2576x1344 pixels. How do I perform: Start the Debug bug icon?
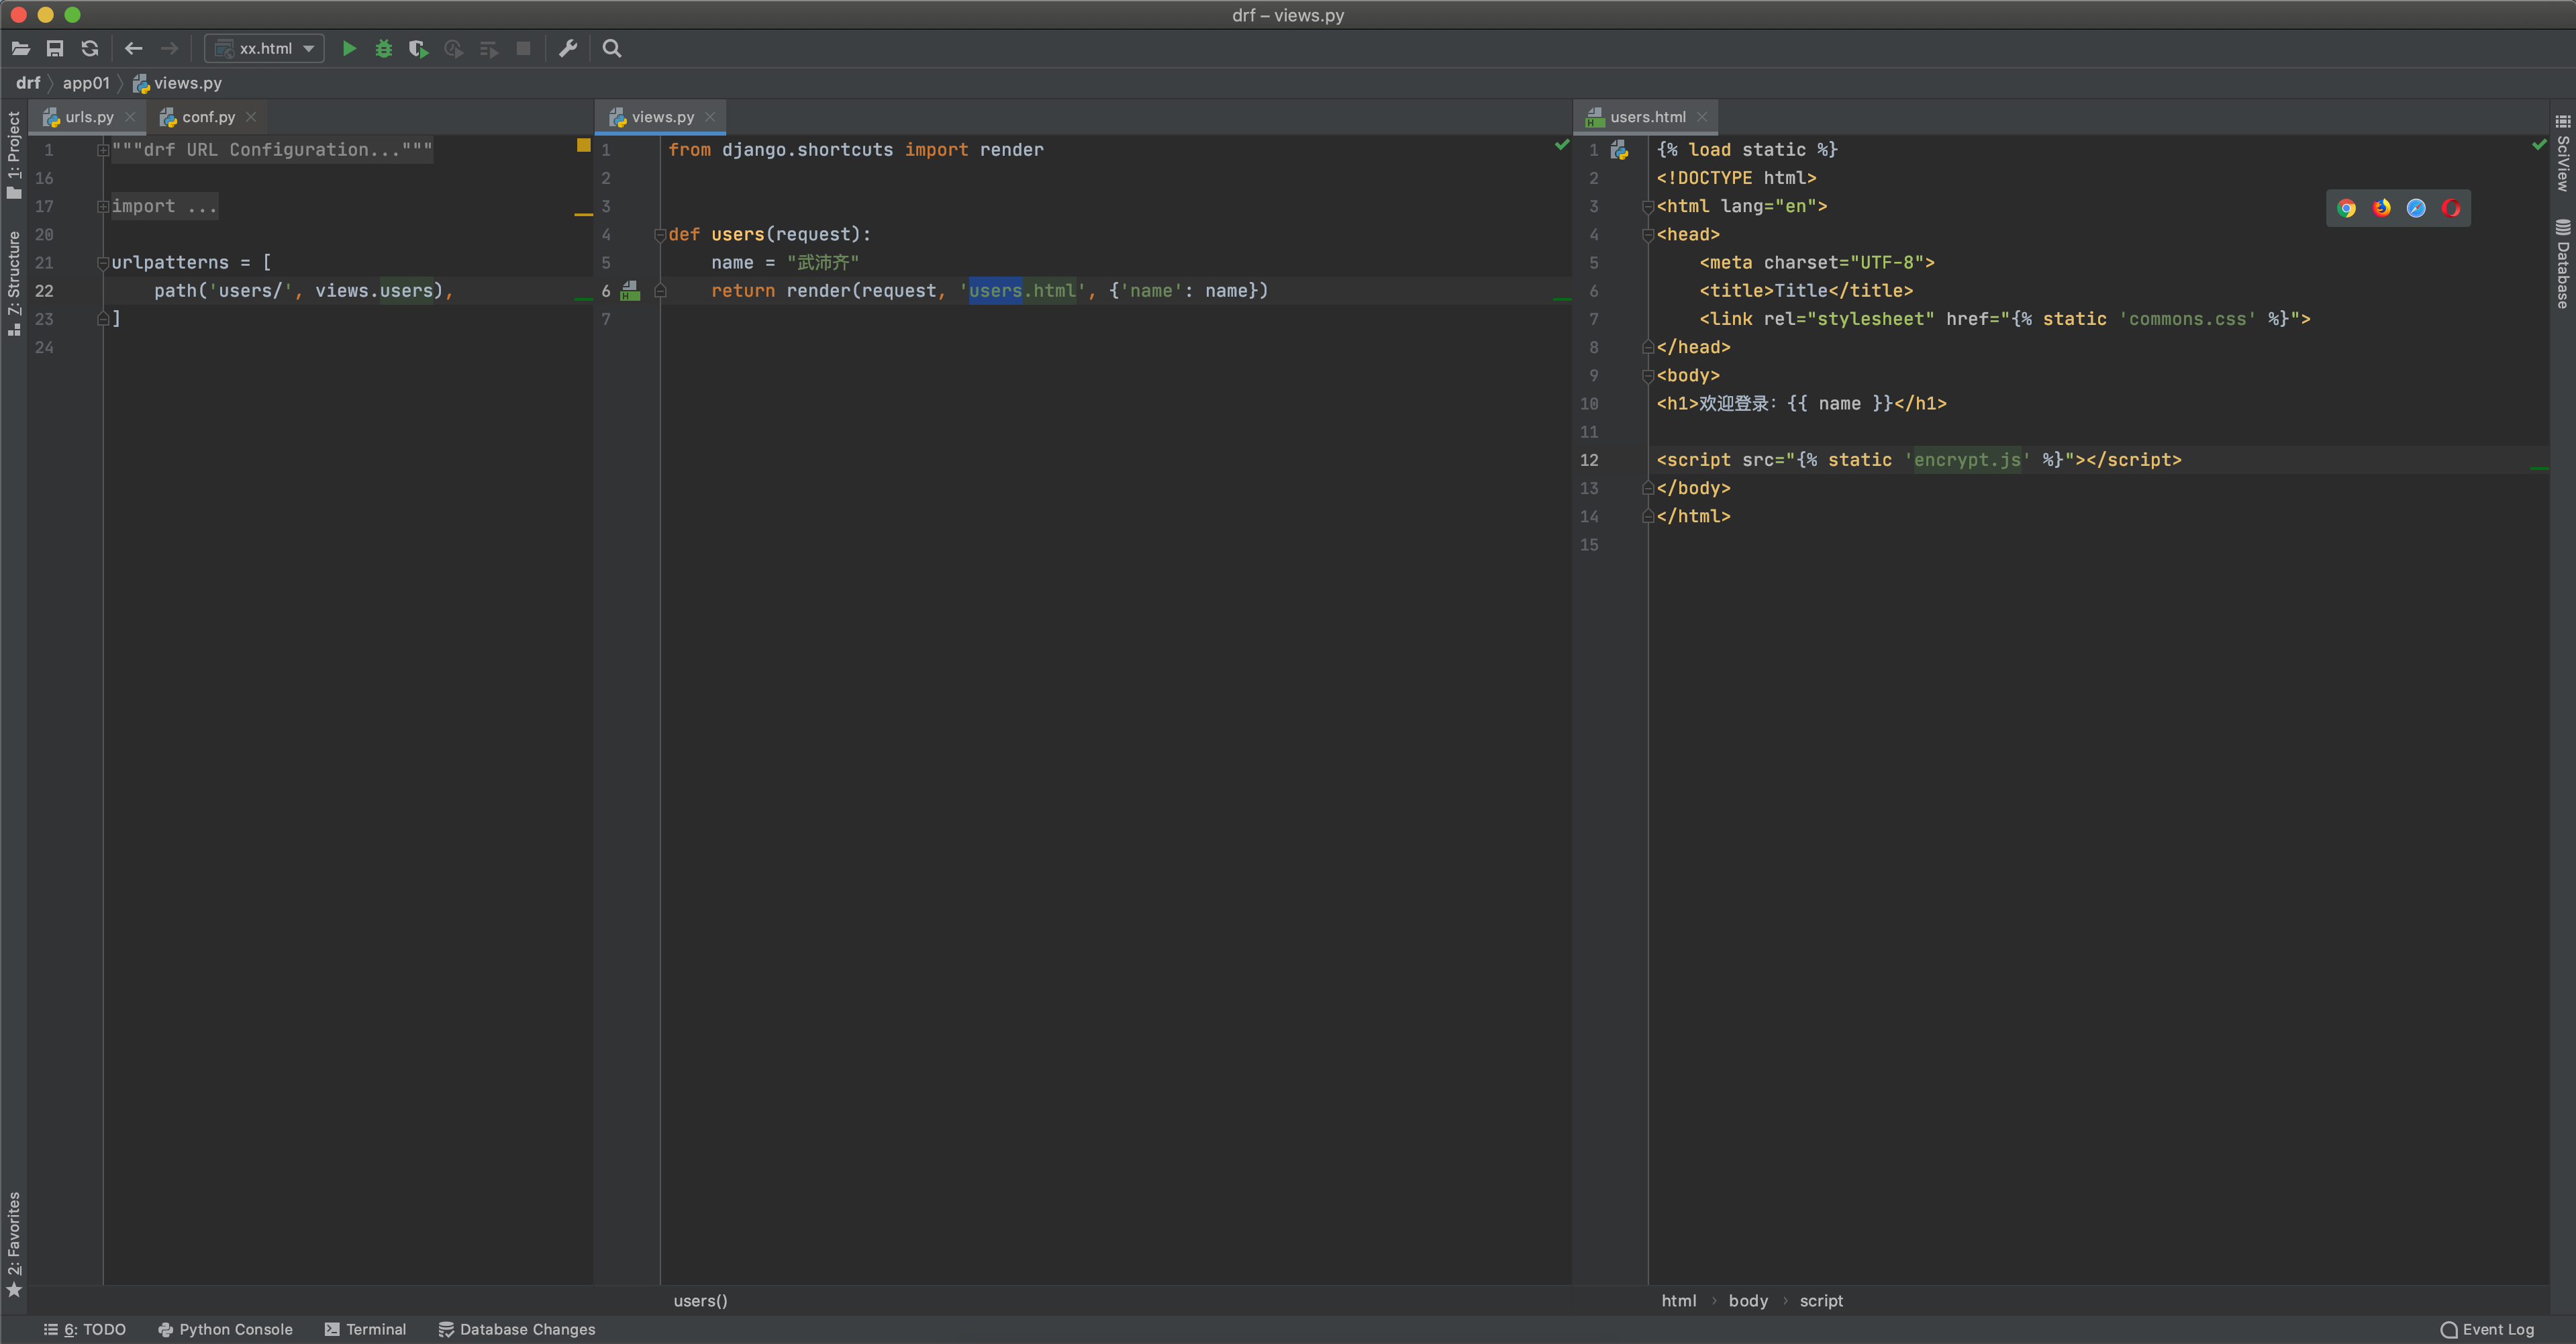click(383, 48)
